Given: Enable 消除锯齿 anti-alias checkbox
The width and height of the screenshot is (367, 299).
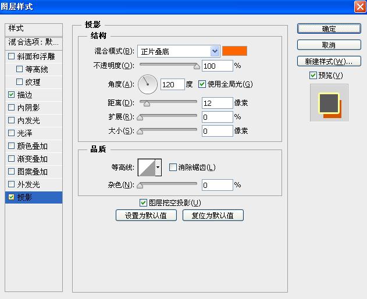Looking at the screenshot, I should coord(173,167).
